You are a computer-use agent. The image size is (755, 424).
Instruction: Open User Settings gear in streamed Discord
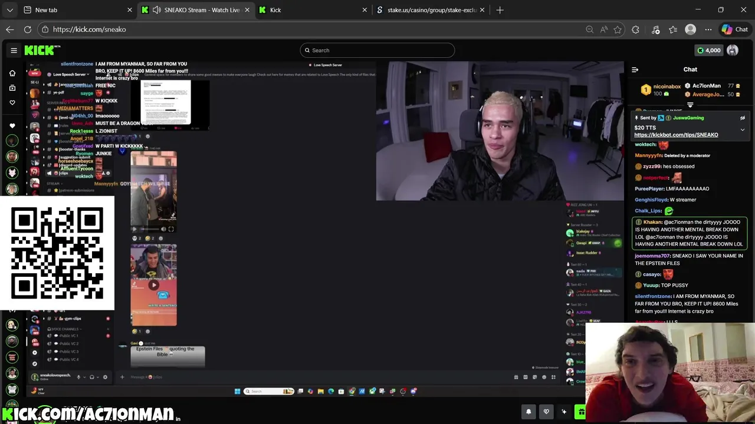tap(105, 377)
